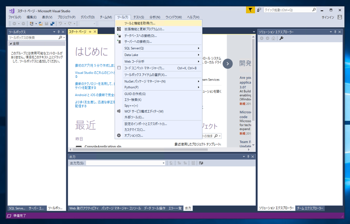350x224 pixels.
Task: Open the デバッグ(D) menu
Action: [87, 17]
